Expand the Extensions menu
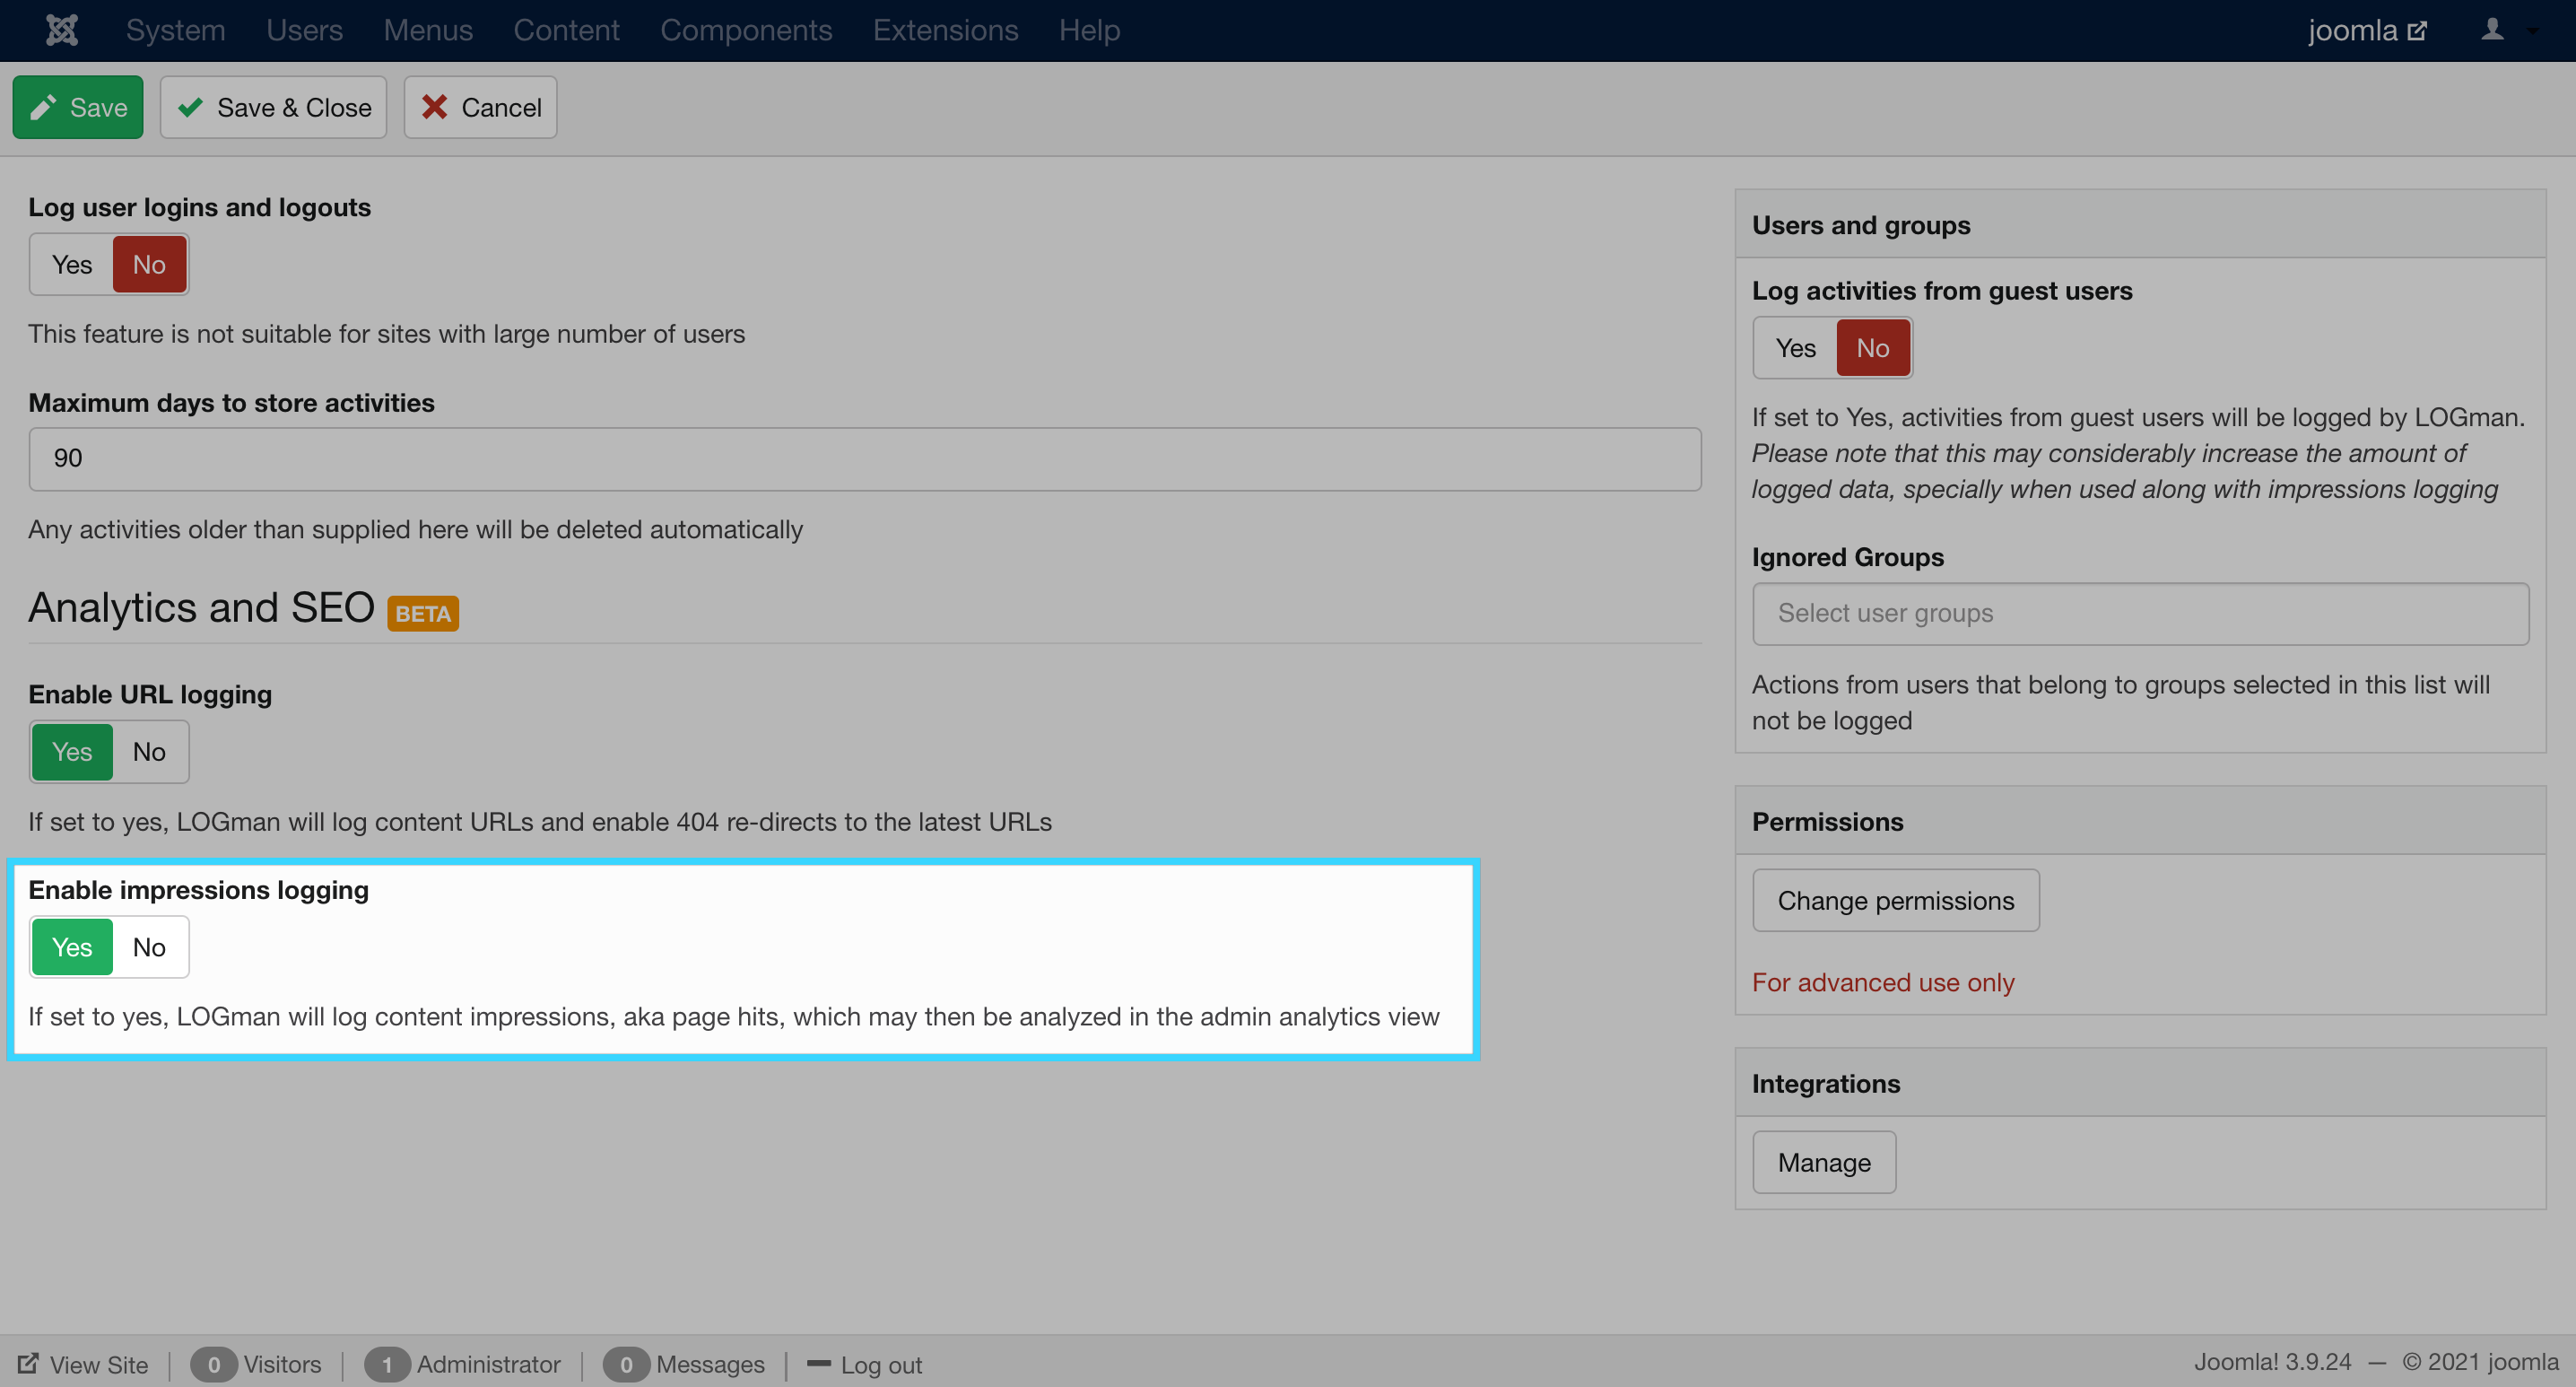 pyautogui.click(x=945, y=30)
